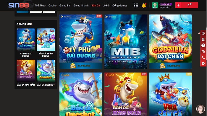Image resolution: width=207 pixels, height=116 pixels.
Task: Open the apps grid icon
Action: coord(136,5)
